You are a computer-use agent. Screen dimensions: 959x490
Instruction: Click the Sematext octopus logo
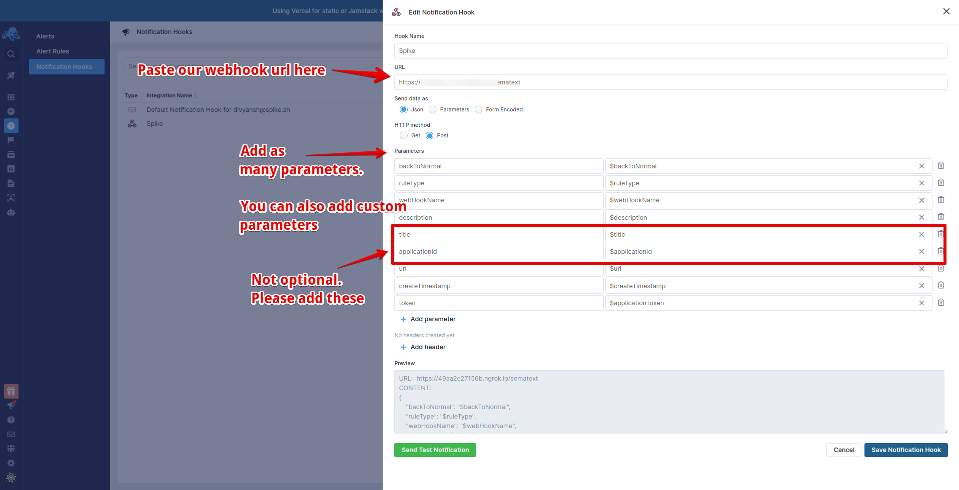click(11, 34)
